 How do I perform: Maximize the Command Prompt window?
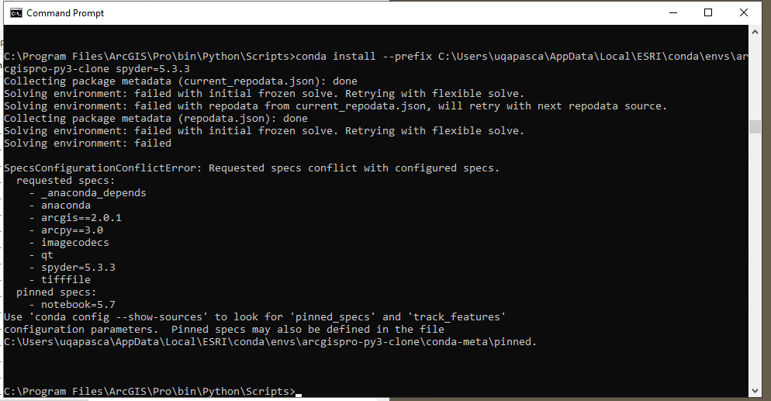pos(708,12)
